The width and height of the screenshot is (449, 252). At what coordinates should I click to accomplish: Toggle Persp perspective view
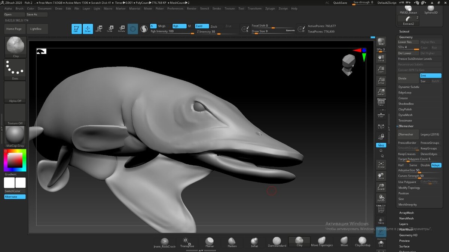point(381,103)
